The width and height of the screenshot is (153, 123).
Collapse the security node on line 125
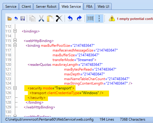pyautogui.click(x=15, y=88)
